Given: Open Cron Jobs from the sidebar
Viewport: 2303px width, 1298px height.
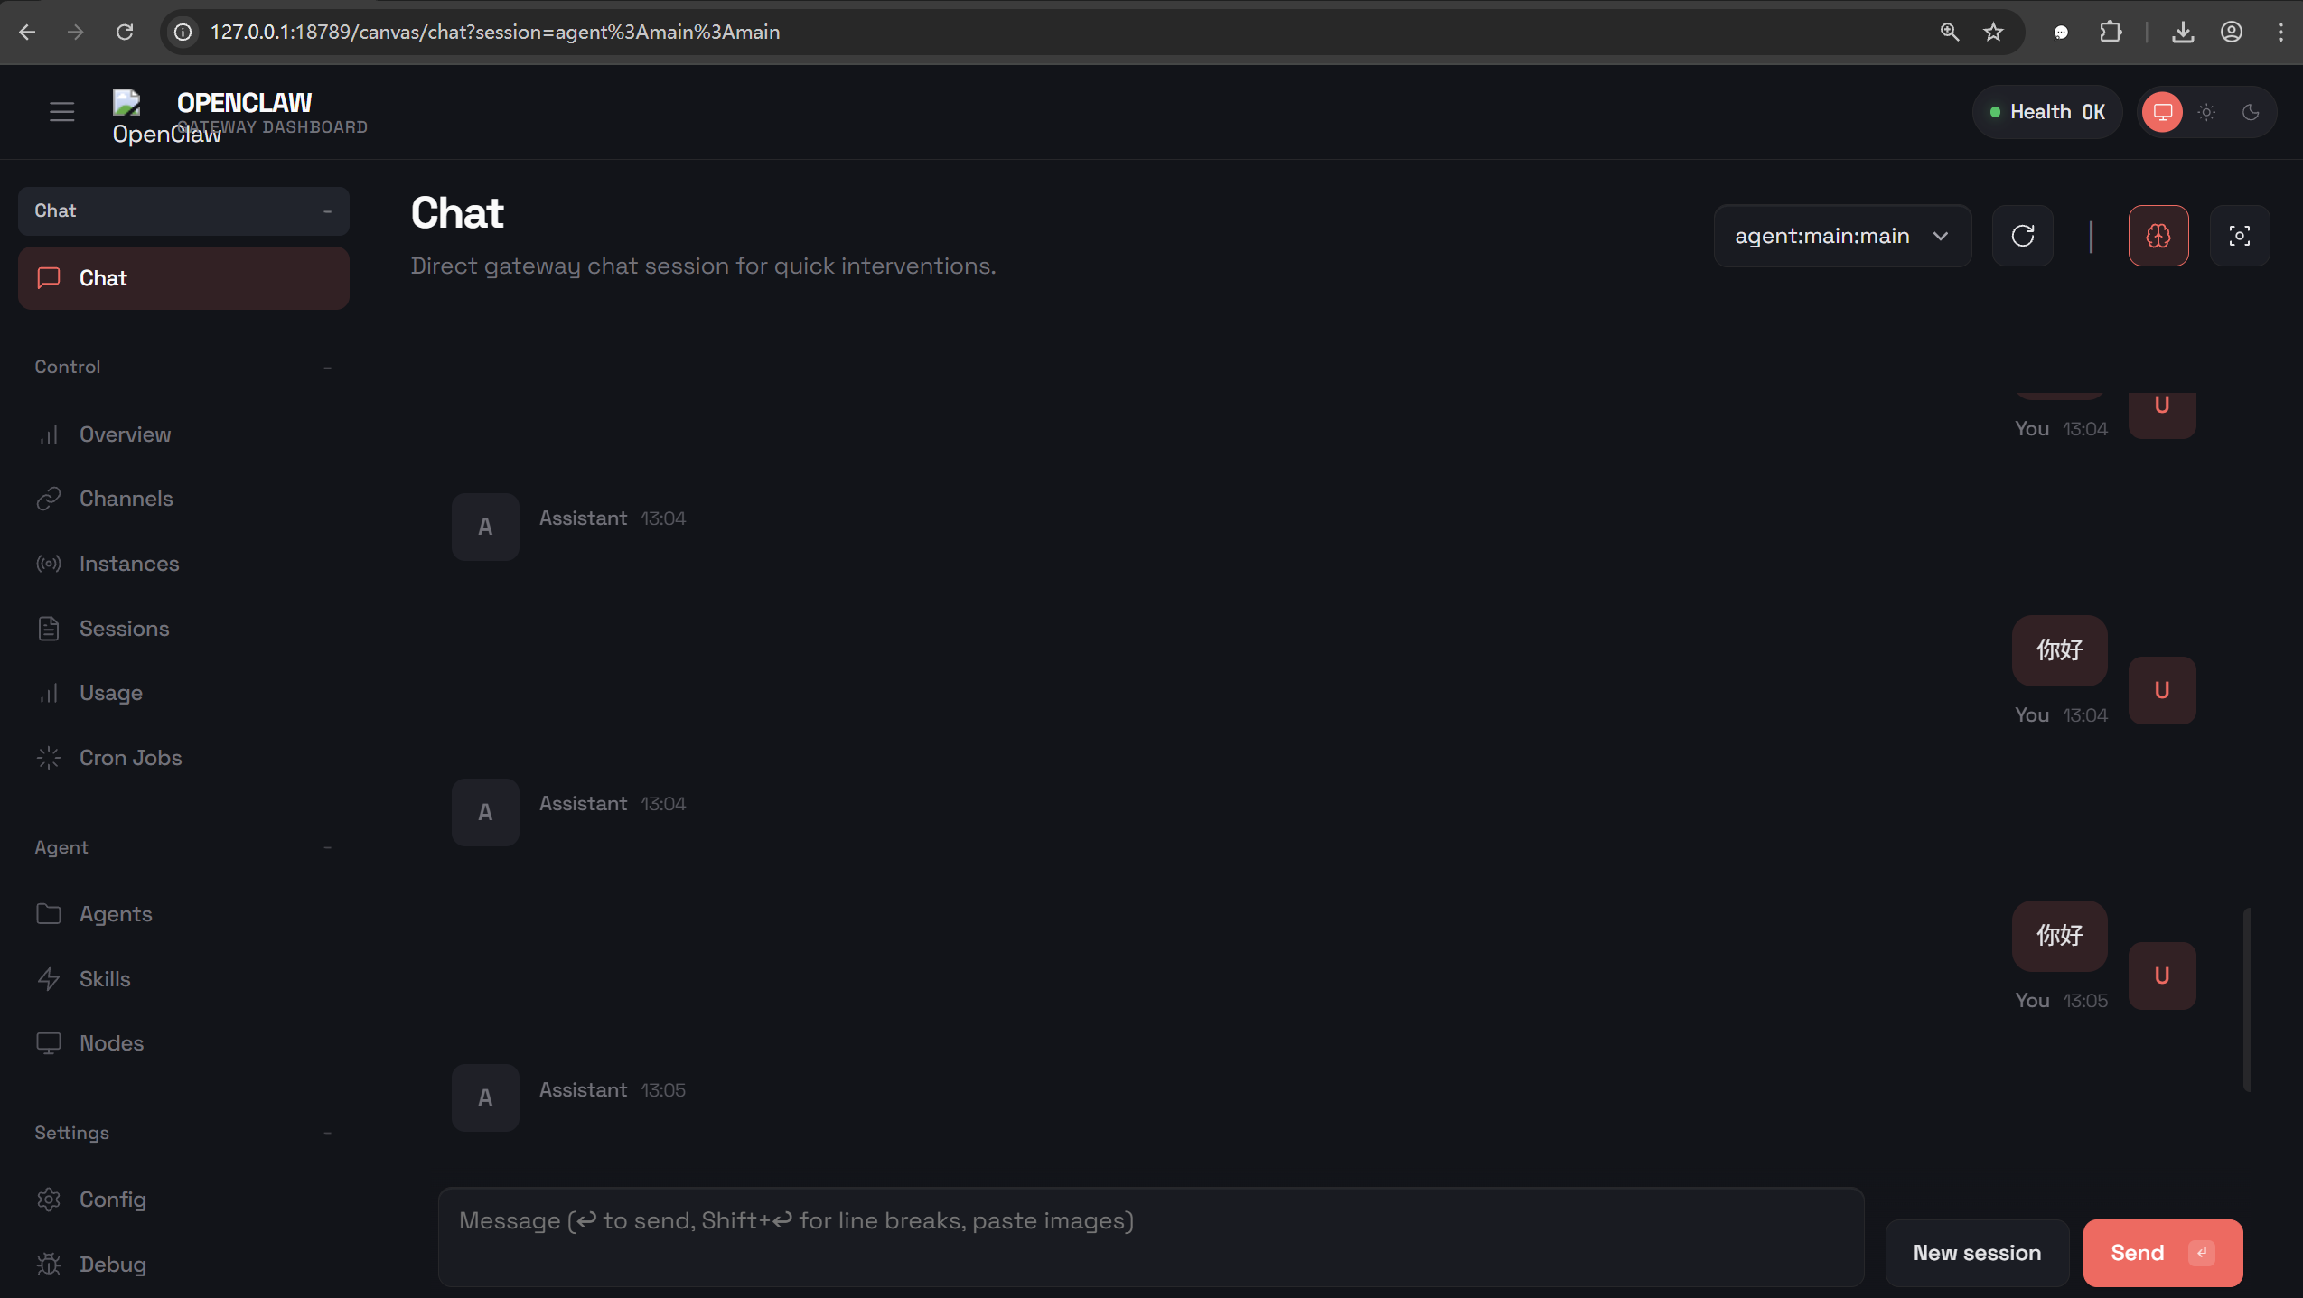Looking at the screenshot, I should click(x=130, y=758).
